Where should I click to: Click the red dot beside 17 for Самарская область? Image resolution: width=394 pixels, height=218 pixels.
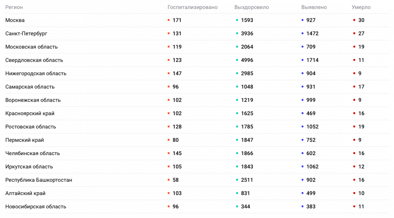pos(354,87)
